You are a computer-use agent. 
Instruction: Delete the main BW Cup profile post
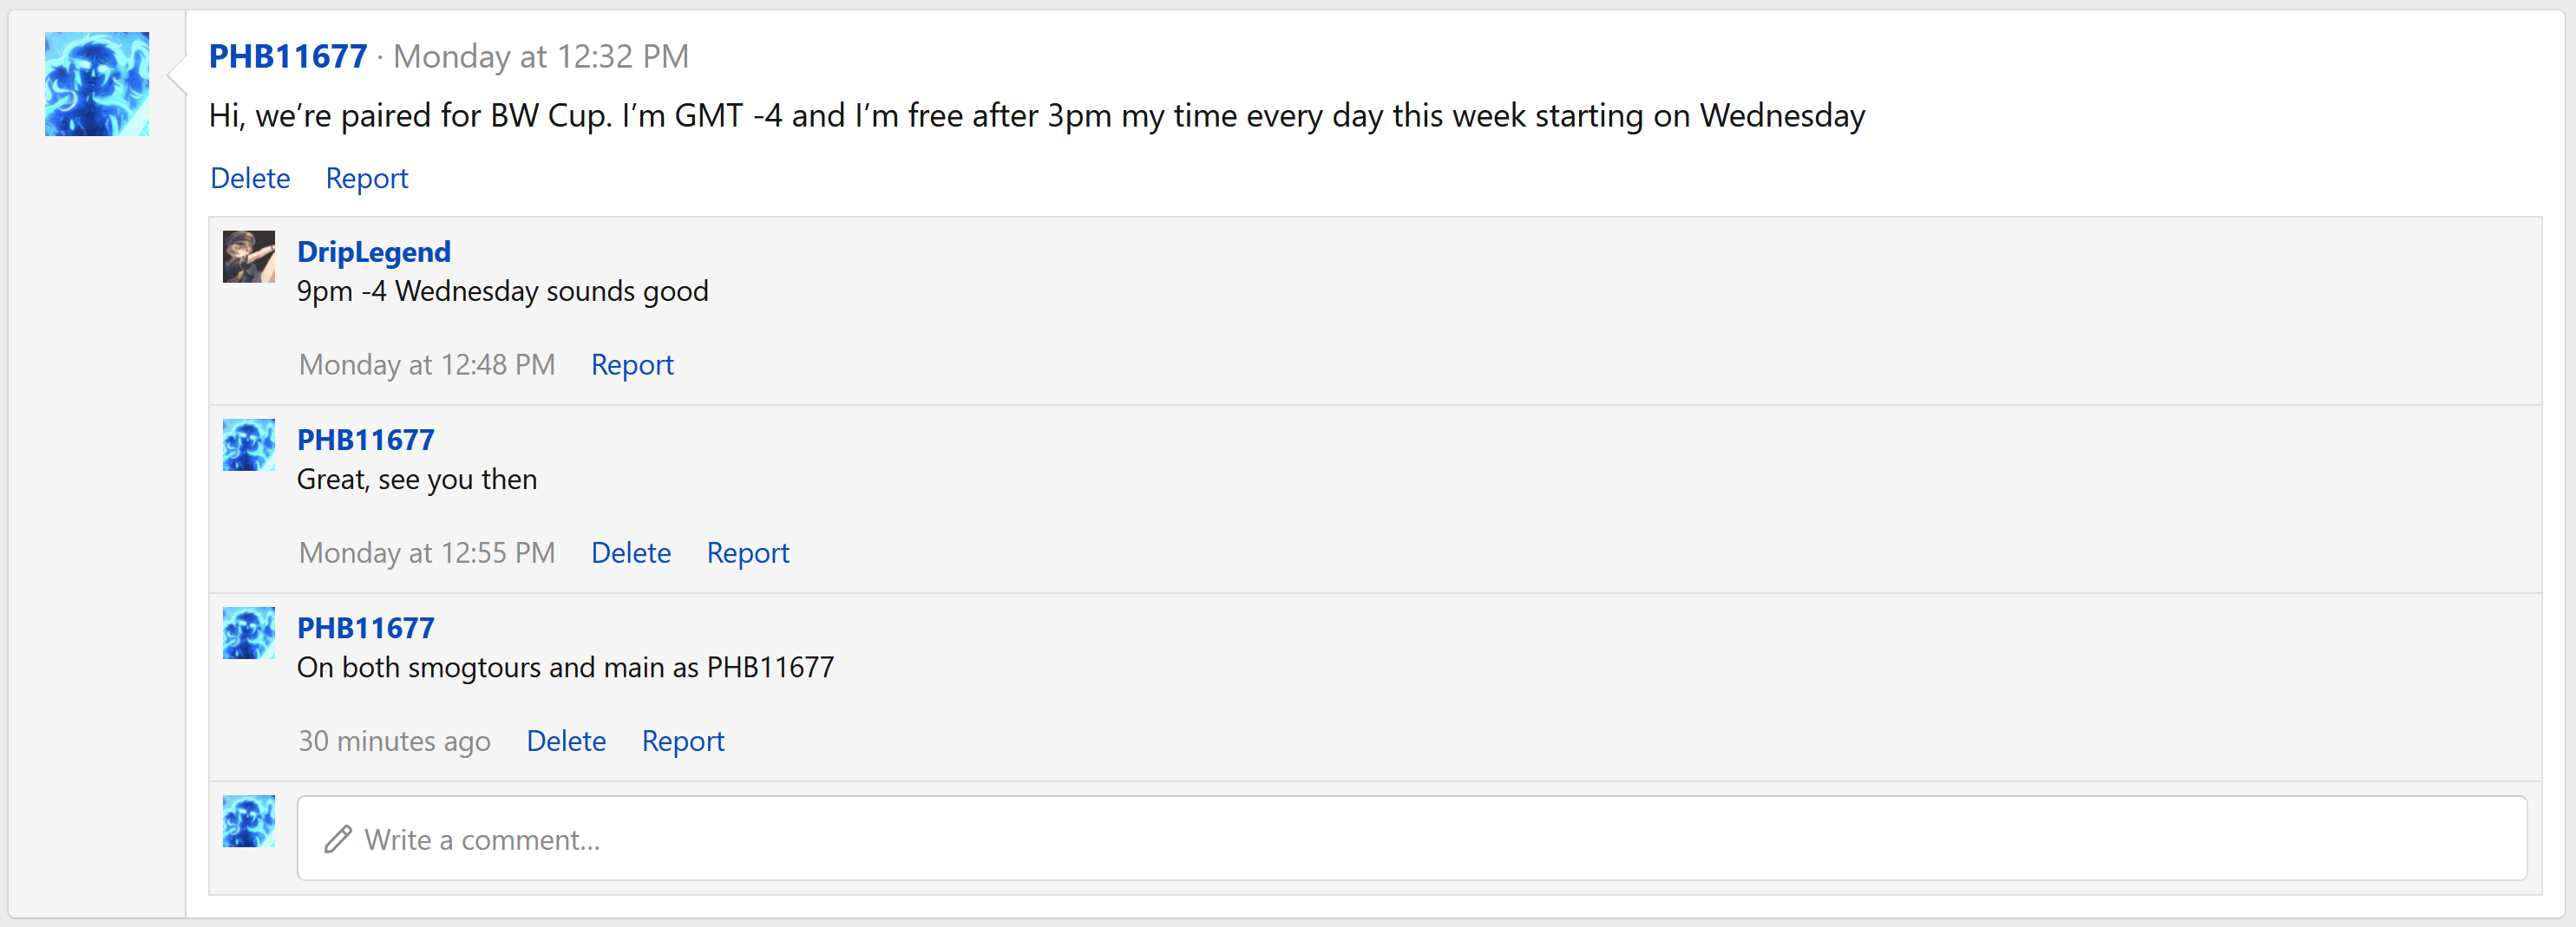250,178
